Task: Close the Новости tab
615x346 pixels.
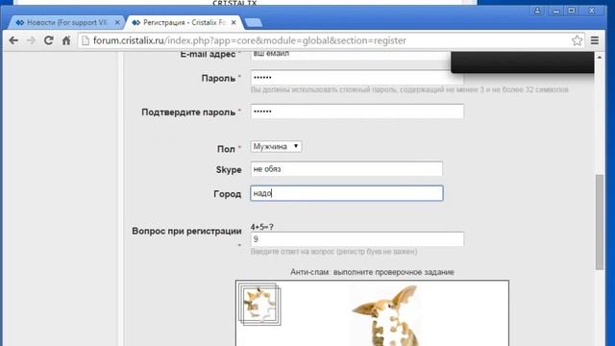Action: 117,23
